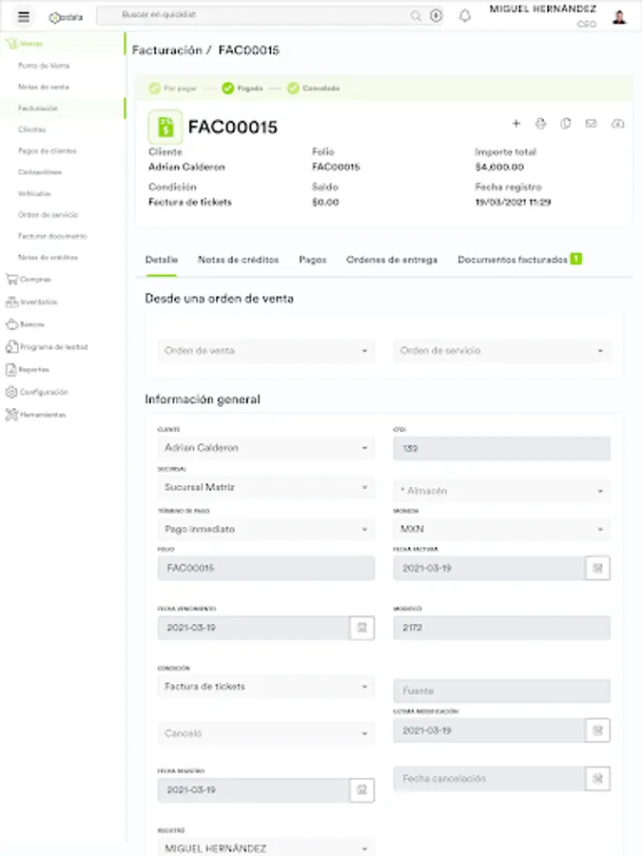Expand the Moneda MXN dropdown
This screenshot has height=856, width=642.
coord(501,529)
